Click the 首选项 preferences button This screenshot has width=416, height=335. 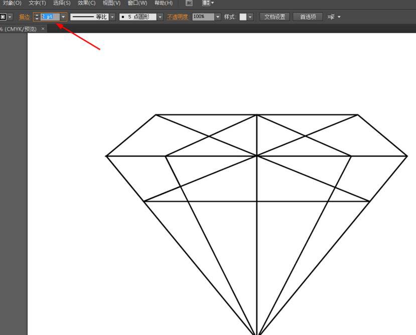click(308, 17)
